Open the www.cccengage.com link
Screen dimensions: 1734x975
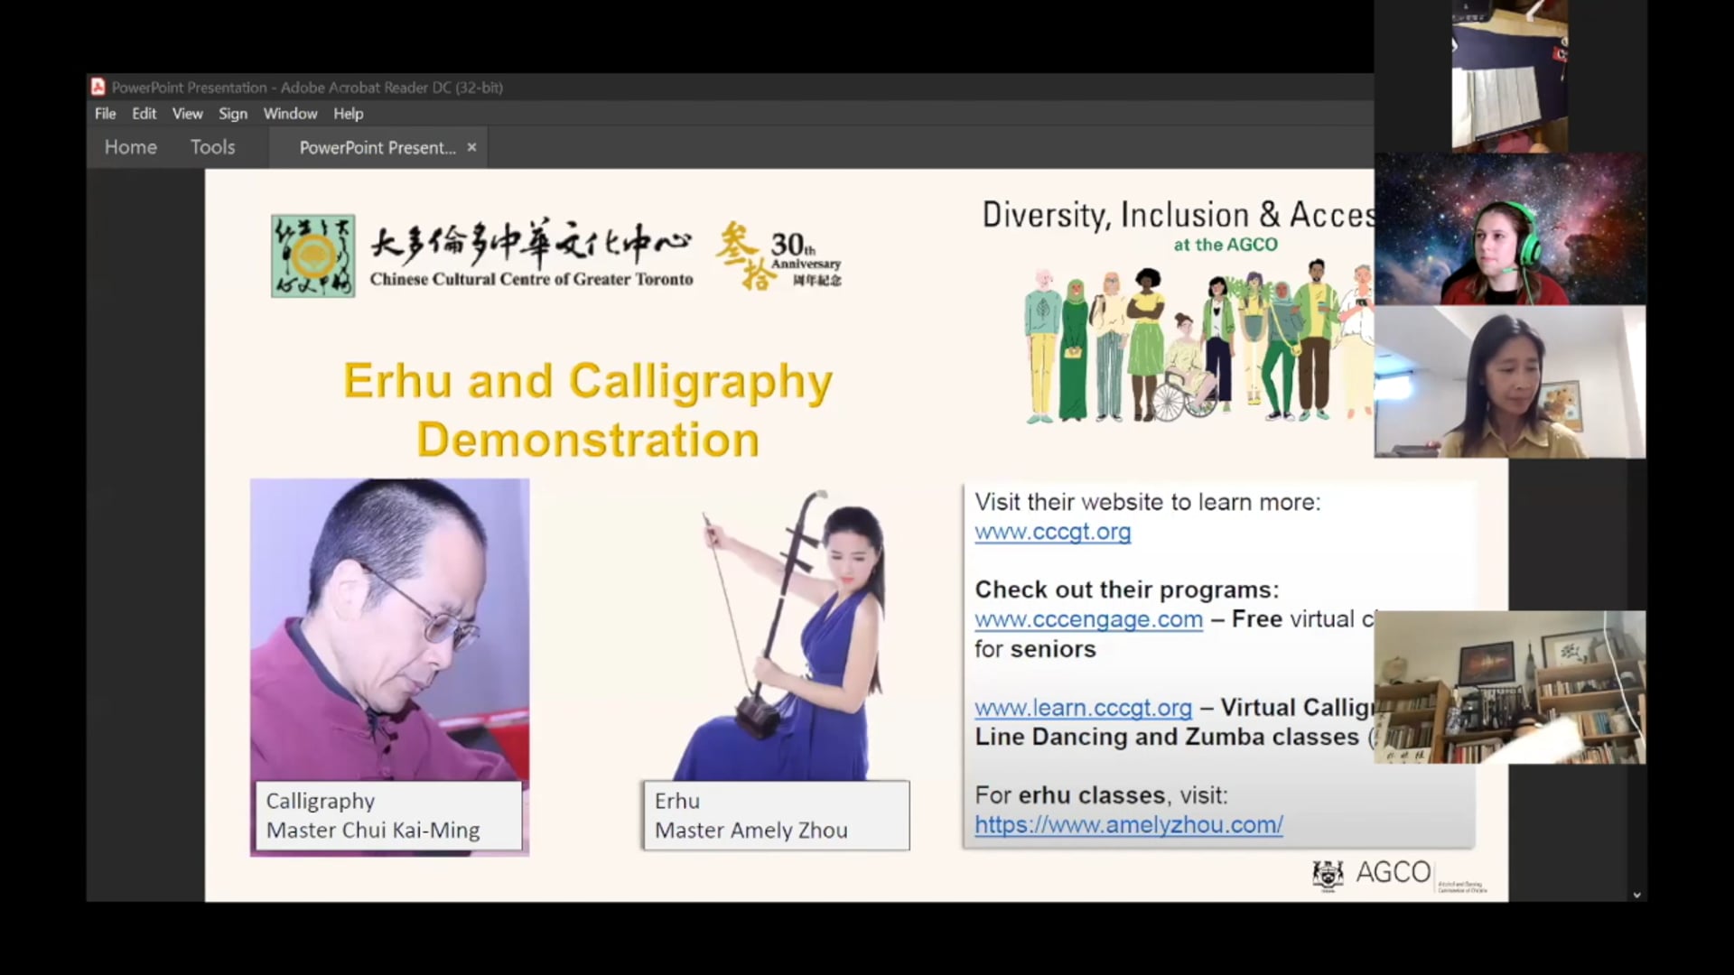(x=1088, y=619)
